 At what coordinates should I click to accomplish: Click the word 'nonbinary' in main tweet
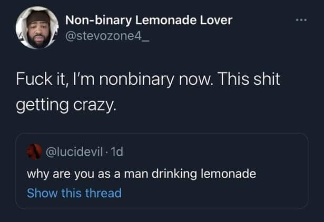(x=136, y=79)
